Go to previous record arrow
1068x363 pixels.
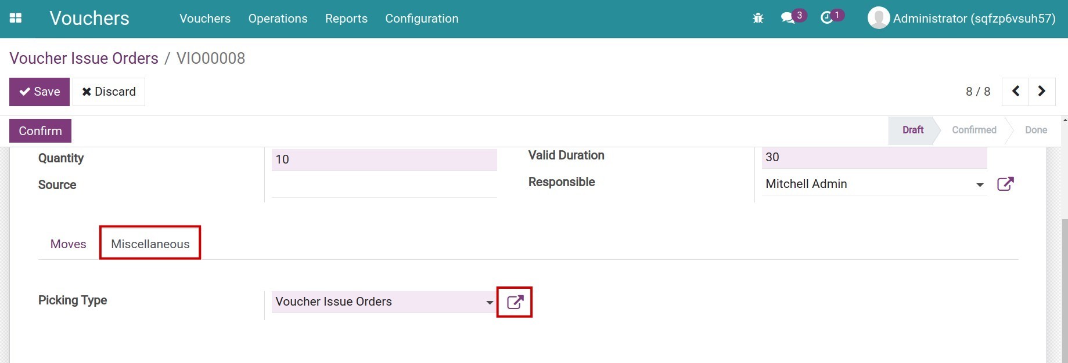pyautogui.click(x=1016, y=92)
